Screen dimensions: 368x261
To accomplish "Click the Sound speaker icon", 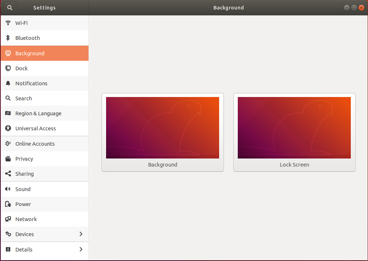I will coord(8,189).
